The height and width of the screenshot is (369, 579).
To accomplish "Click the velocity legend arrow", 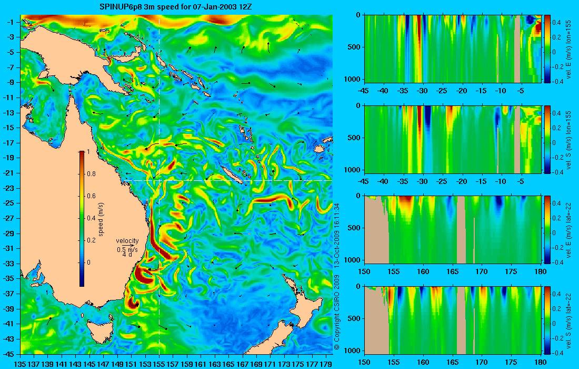I will tap(128, 245).
